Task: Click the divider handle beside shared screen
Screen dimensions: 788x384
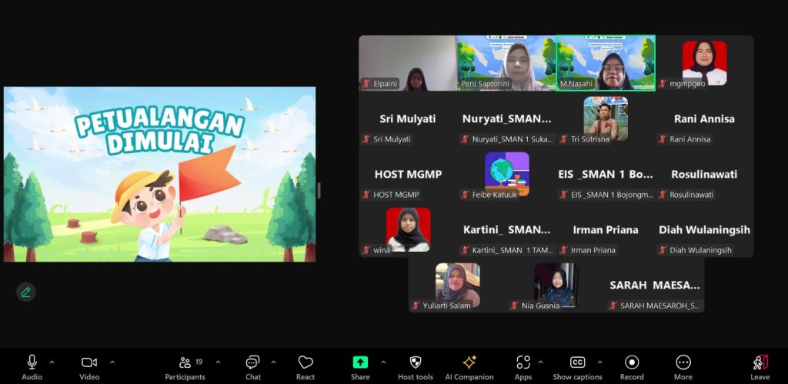Action: click(319, 190)
